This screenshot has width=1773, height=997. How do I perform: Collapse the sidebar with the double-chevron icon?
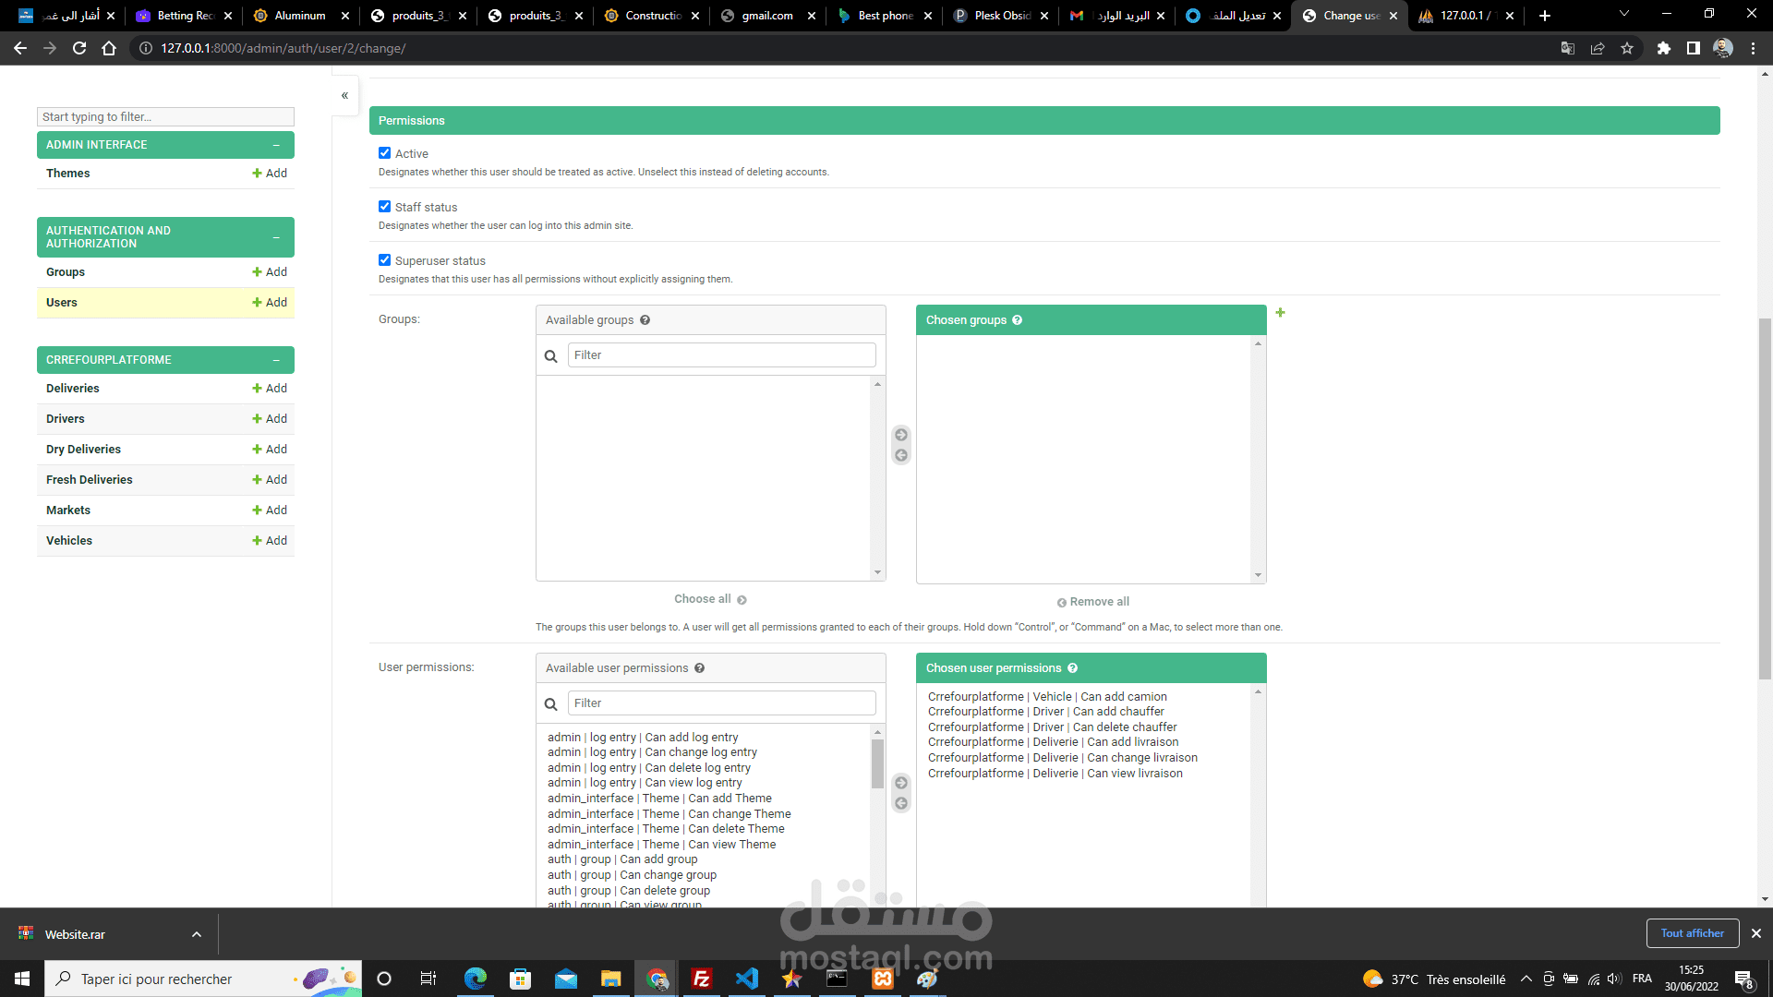344,95
